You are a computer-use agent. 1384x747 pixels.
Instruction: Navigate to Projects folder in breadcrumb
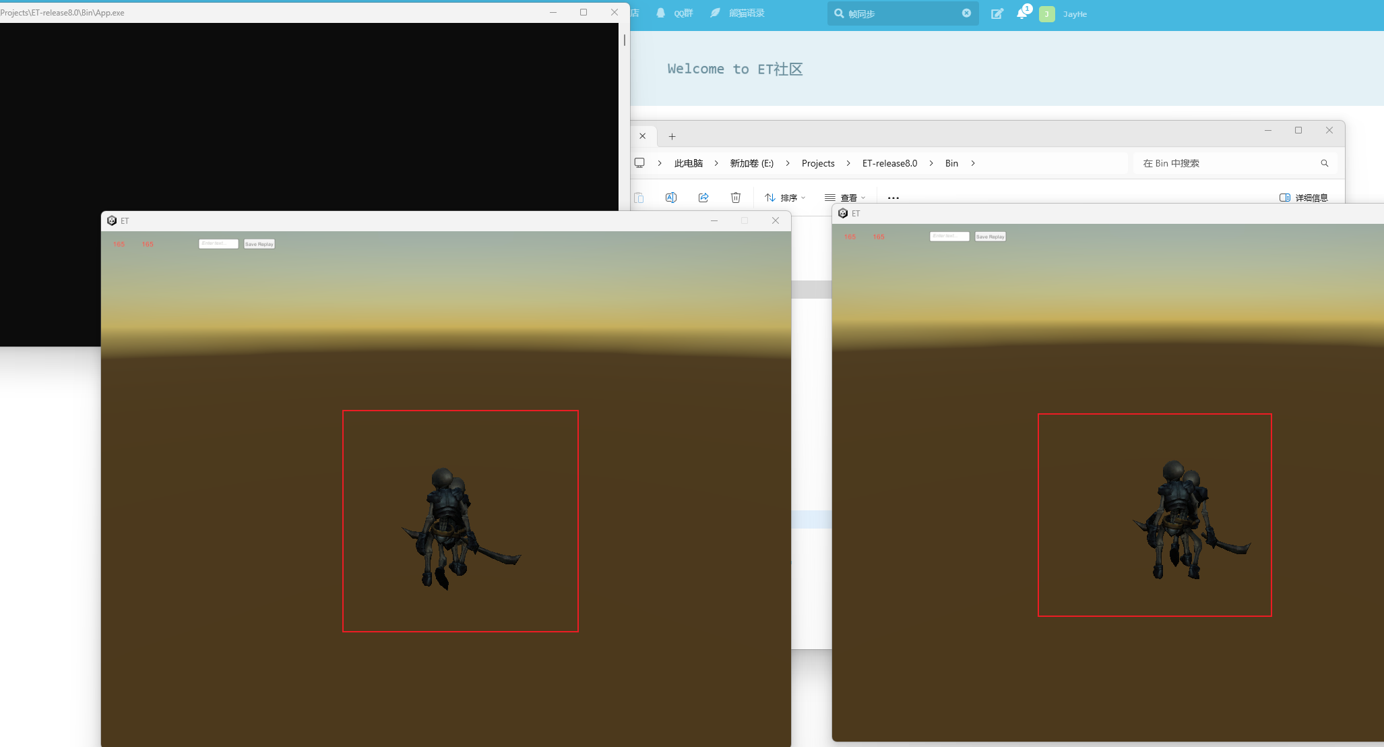pyautogui.click(x=818, y=163)
